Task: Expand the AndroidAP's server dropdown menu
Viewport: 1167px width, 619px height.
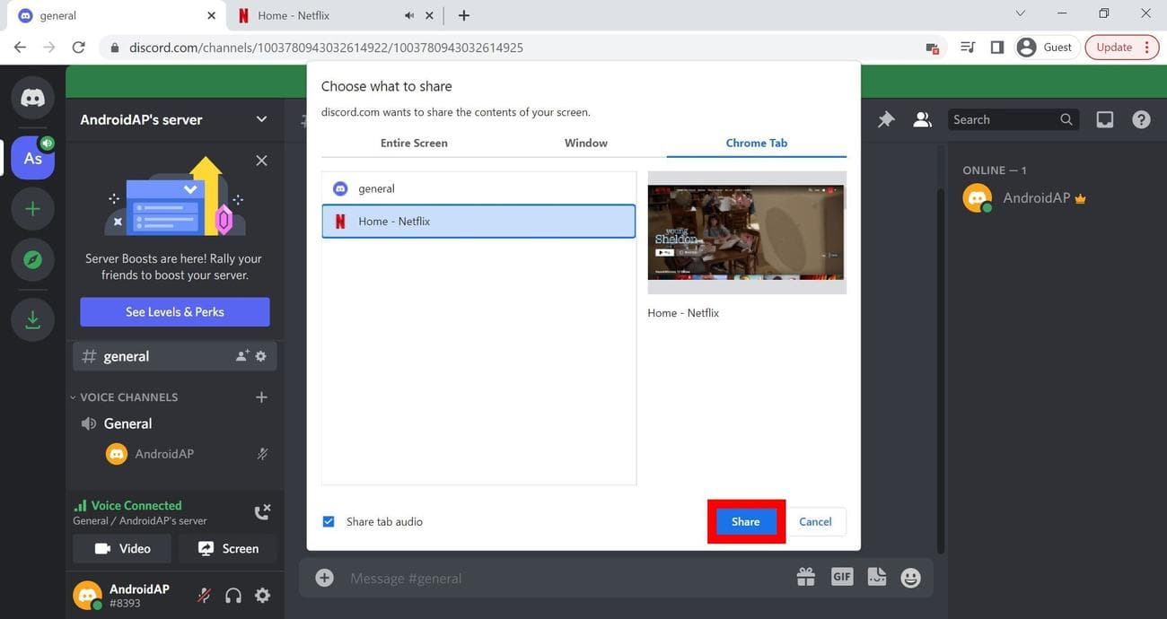Action: coord(261,119)
